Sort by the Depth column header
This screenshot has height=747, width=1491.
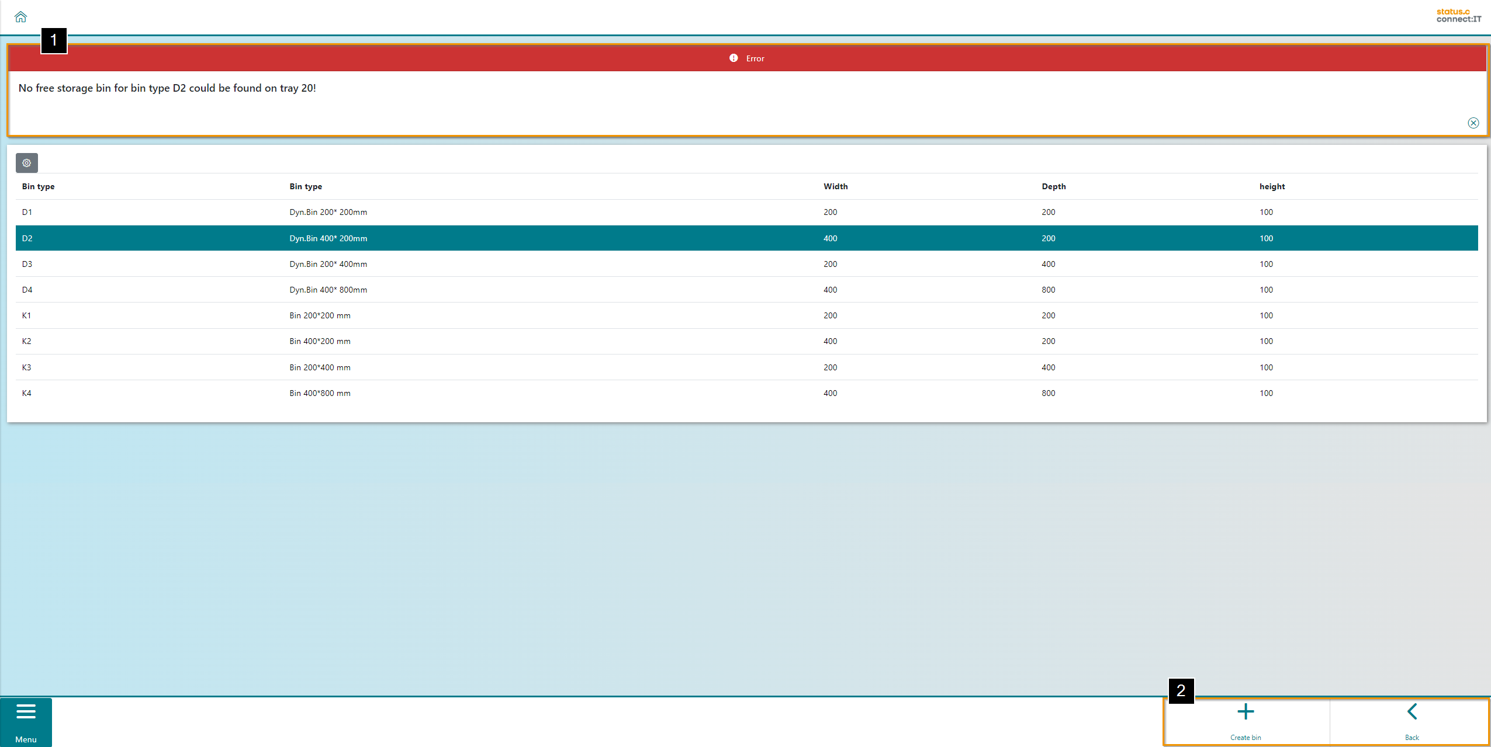coord(1053,186)
